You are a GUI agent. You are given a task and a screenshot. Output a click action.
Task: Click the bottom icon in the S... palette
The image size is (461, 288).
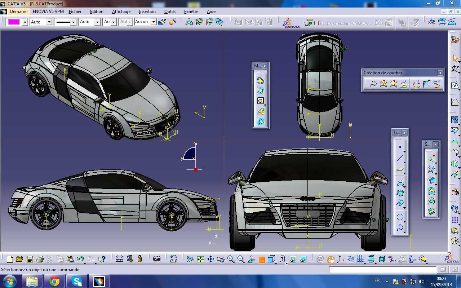pos(431,212)
